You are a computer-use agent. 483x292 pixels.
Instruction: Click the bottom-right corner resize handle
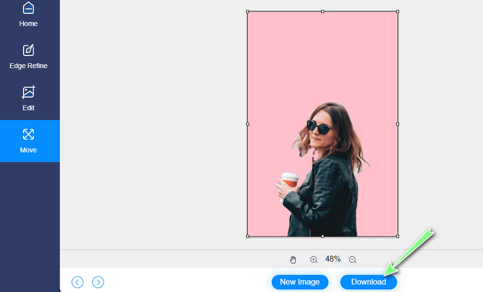point(397,236)
